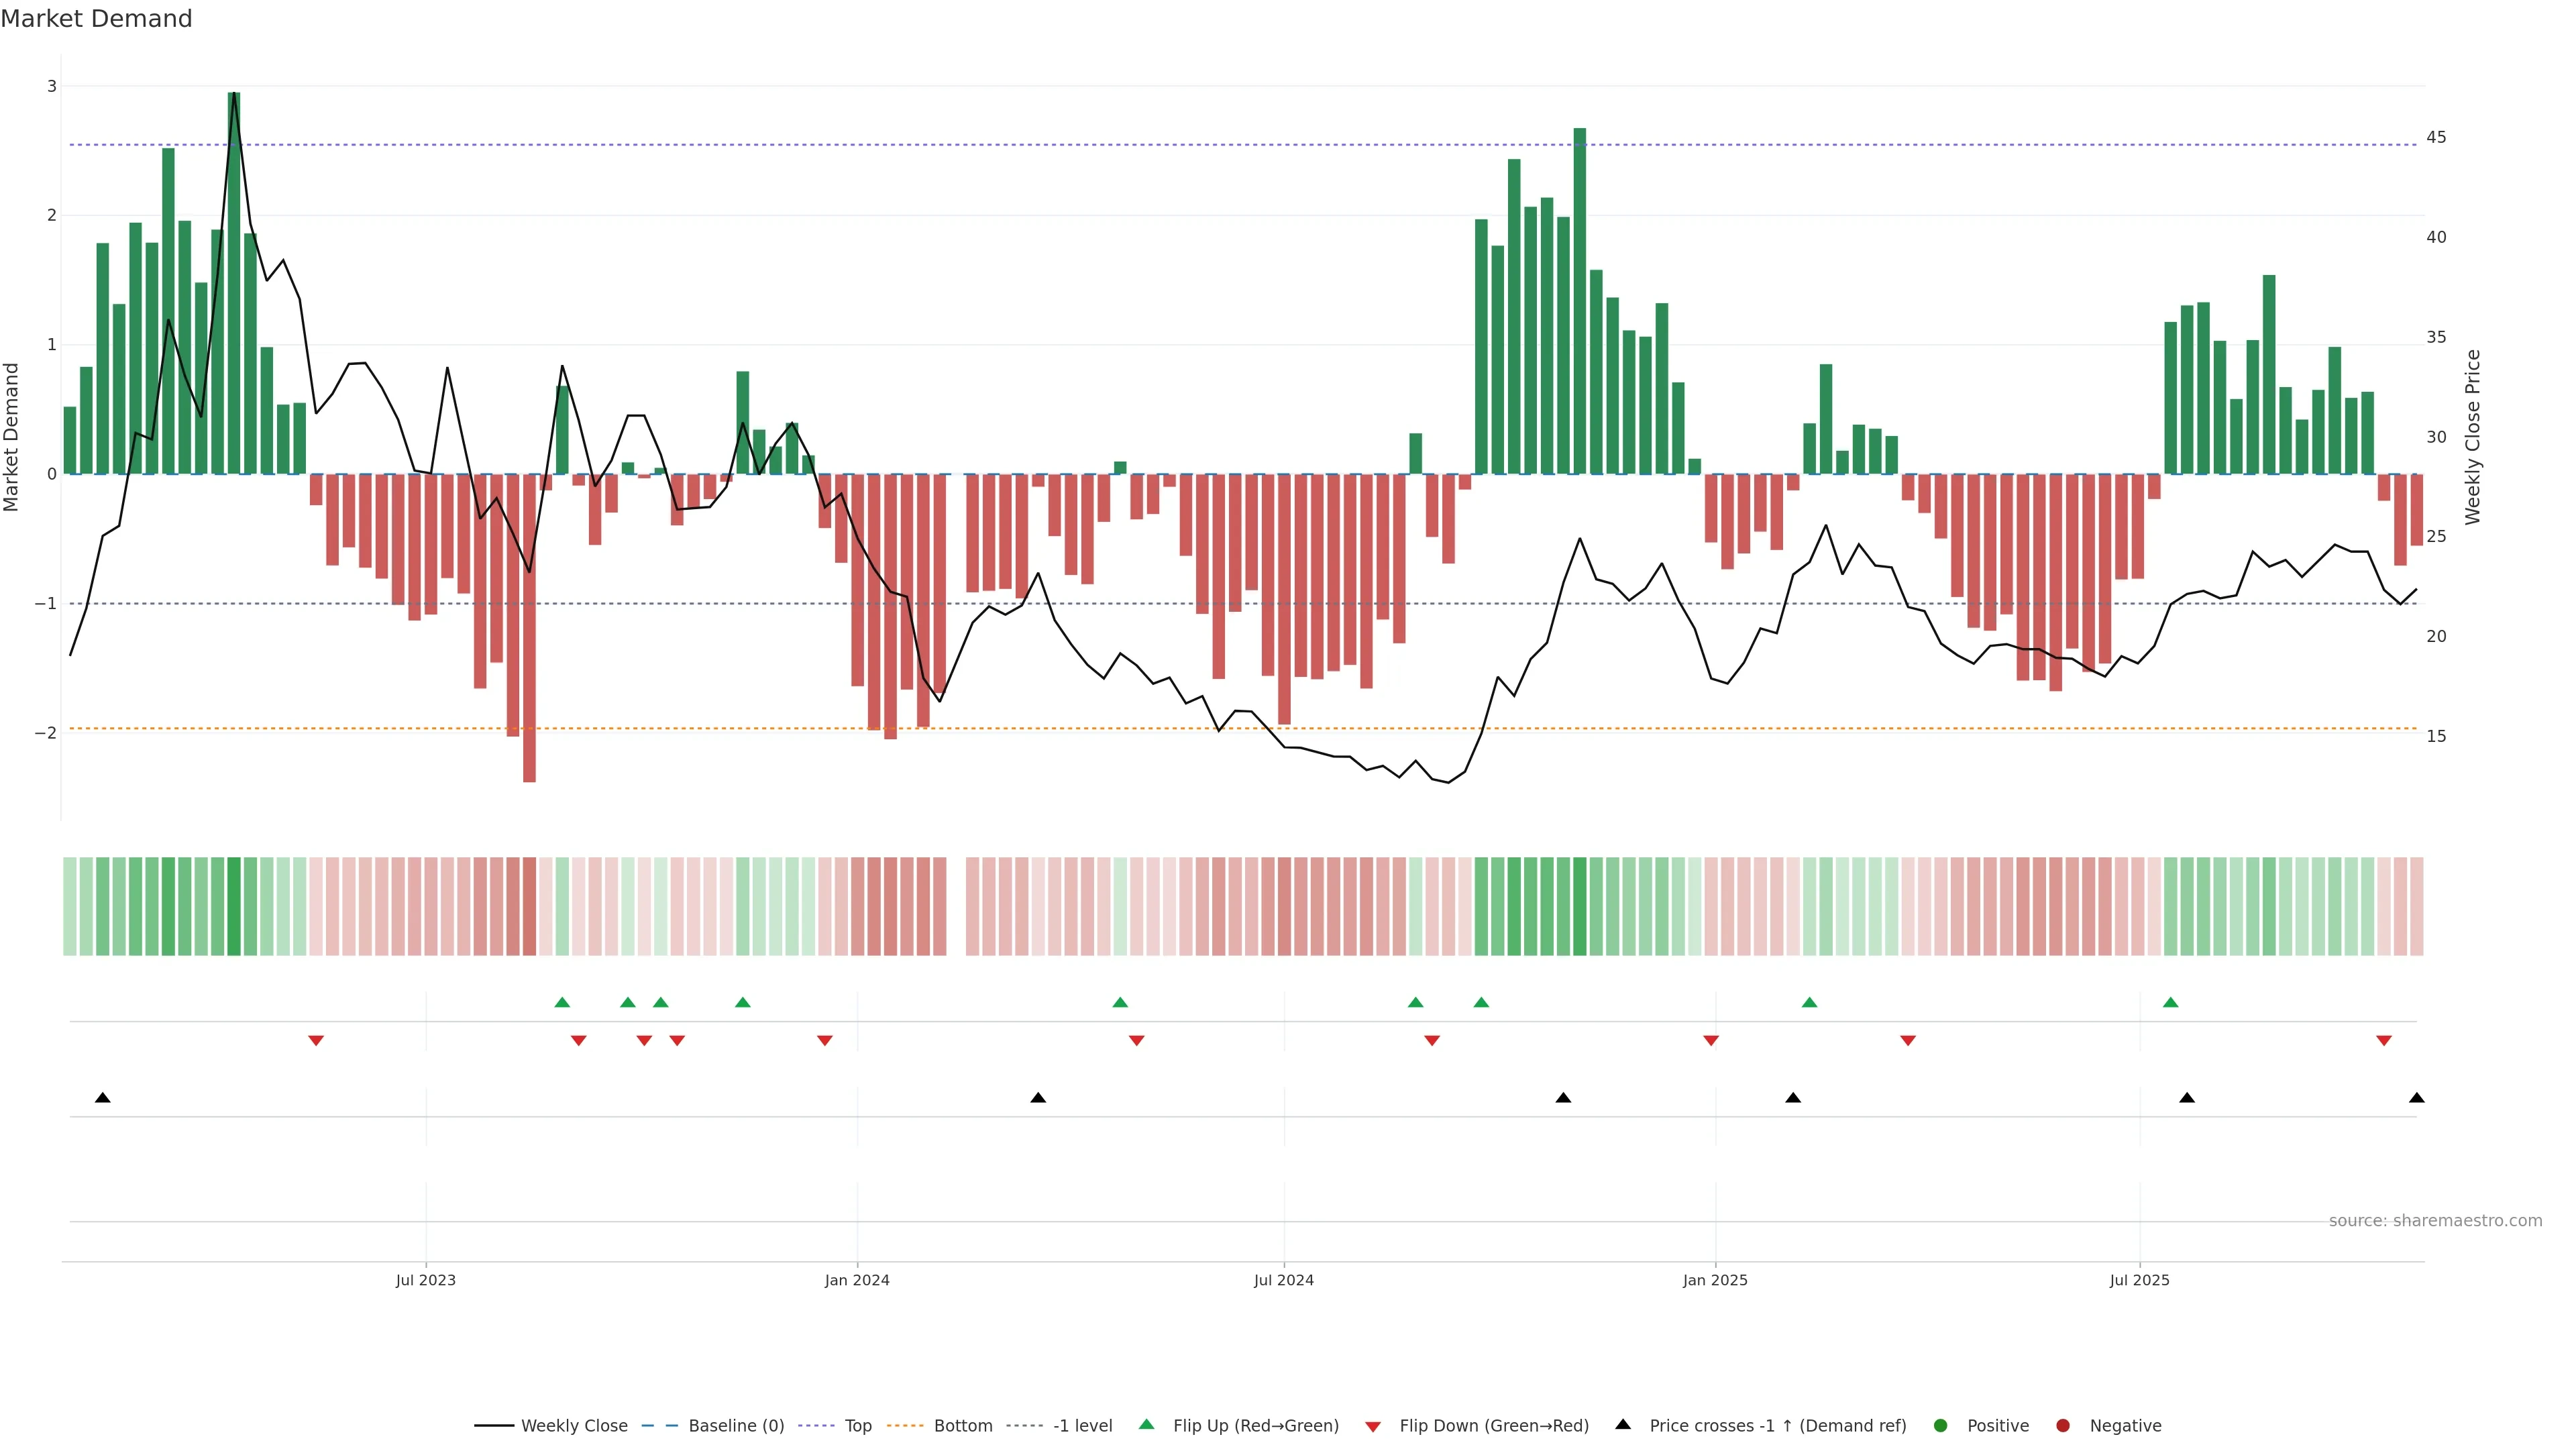Click the Jan 2024 x-axis label

857,1280
